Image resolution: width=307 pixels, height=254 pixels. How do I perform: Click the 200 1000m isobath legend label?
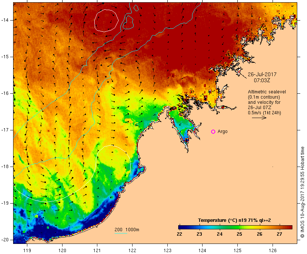[127, 230]
